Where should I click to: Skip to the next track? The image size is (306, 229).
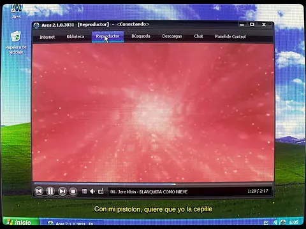62,191
